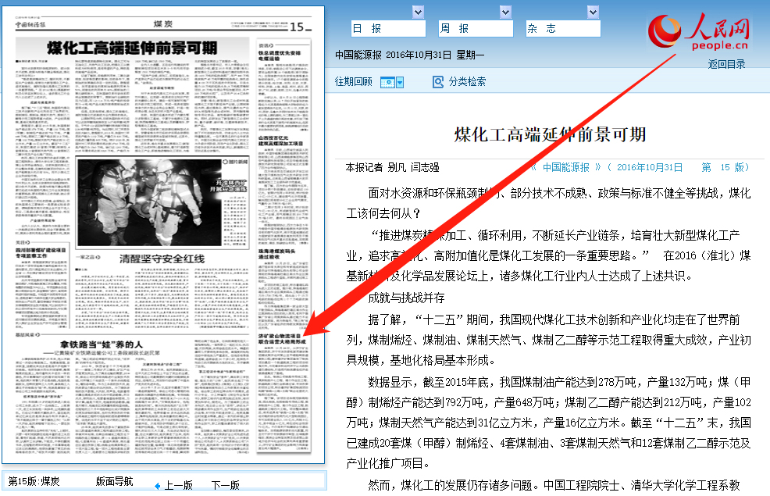
Task: Go to 上一版 previous page
Action: point(178,485)
